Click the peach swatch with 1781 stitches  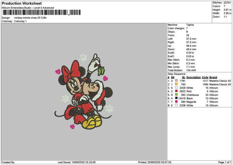pos(176,81)
